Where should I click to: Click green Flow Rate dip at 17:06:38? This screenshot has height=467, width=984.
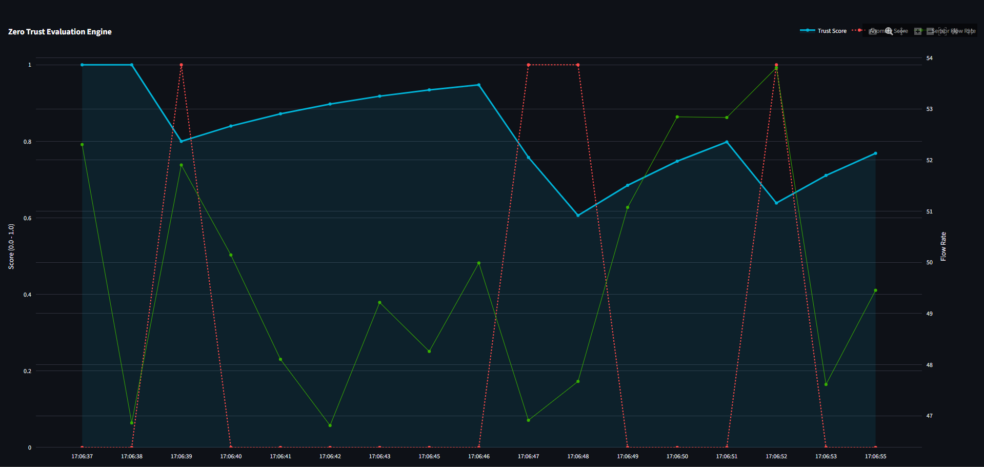click(132, 423)
